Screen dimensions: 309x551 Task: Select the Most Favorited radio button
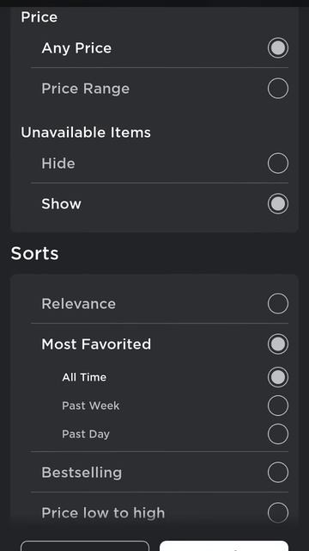point(278,344)
